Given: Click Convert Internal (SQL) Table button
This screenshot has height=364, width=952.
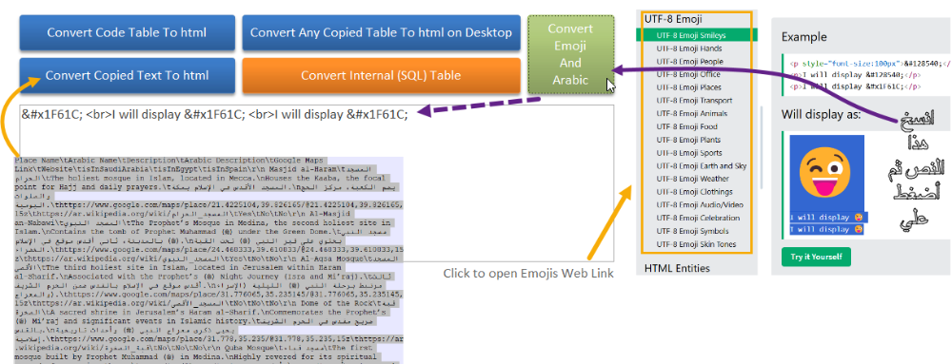Looking at the screenshot, I should click(x=381, y=76).
